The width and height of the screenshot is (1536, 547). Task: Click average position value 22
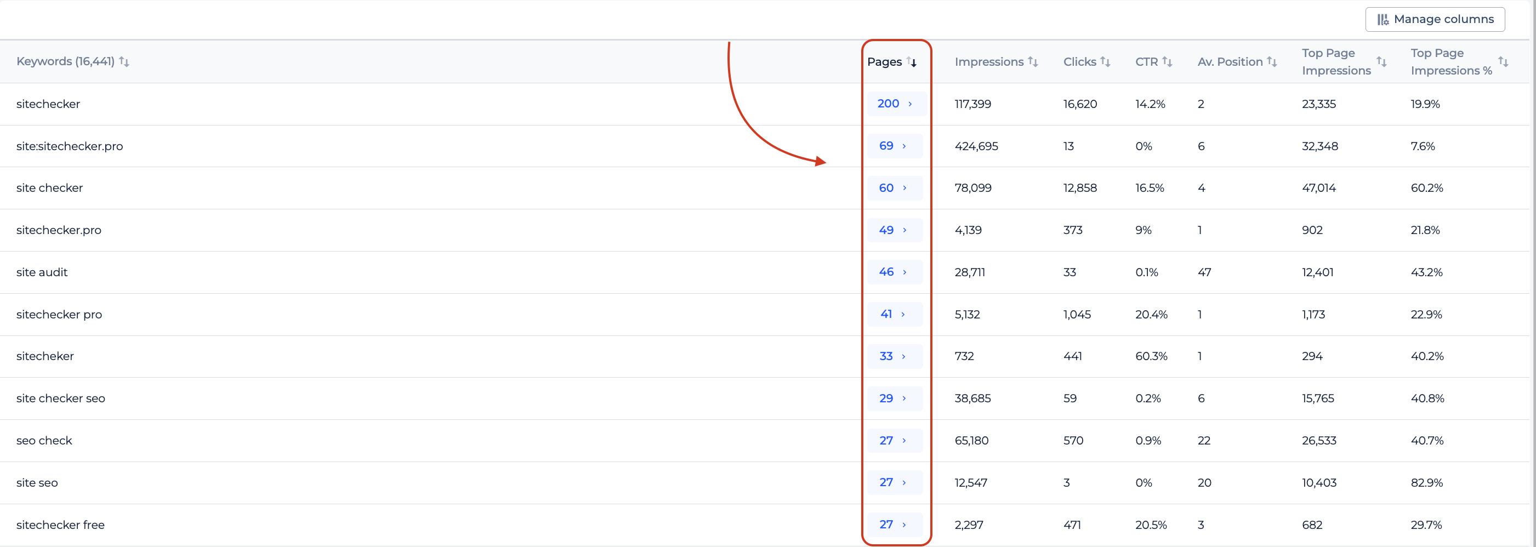[1203, 440]
